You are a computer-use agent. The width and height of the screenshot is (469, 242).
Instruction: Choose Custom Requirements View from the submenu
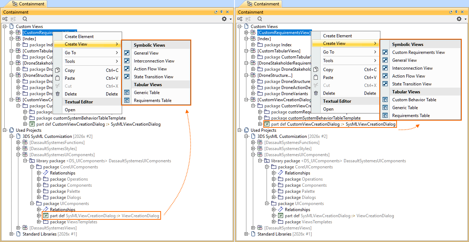pyautogui.click(x=418, y=52)
